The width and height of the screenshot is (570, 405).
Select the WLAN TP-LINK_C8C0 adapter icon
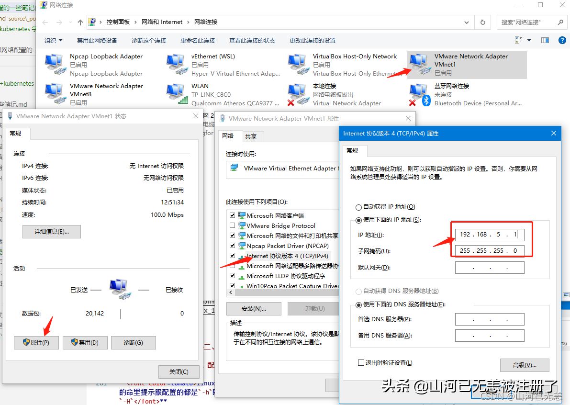point(177,94)
